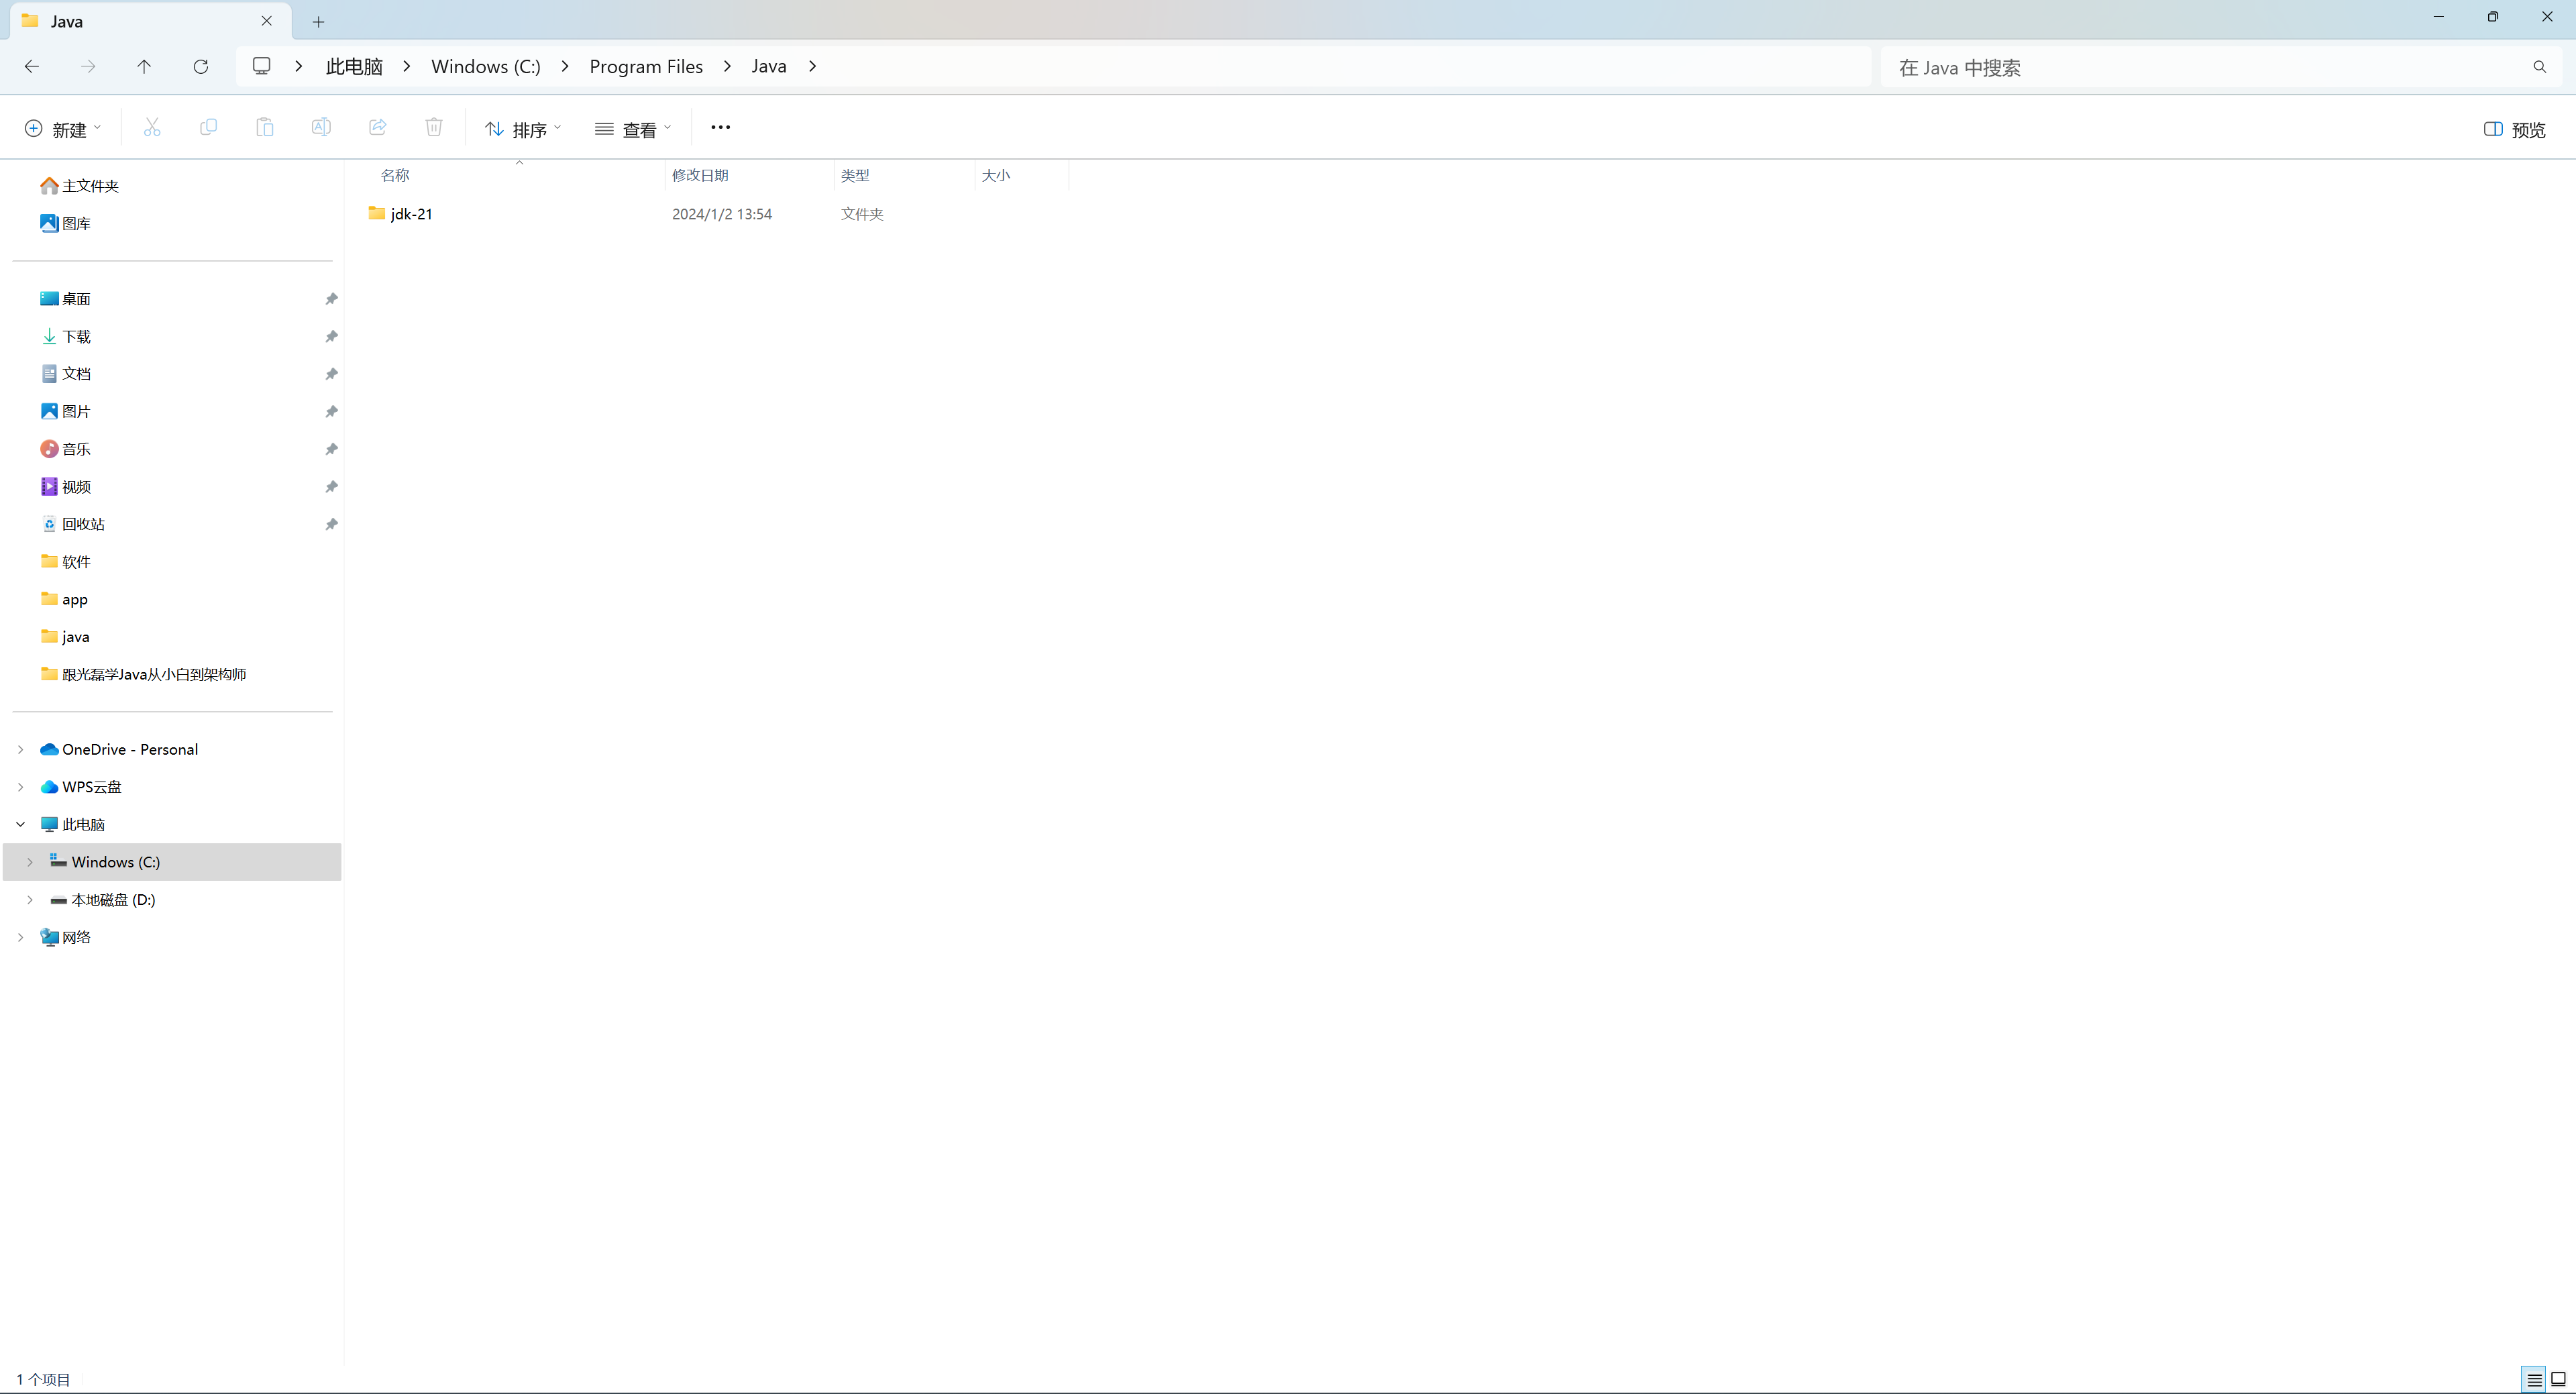Click the computer icon in address bar

coord(262,66)
